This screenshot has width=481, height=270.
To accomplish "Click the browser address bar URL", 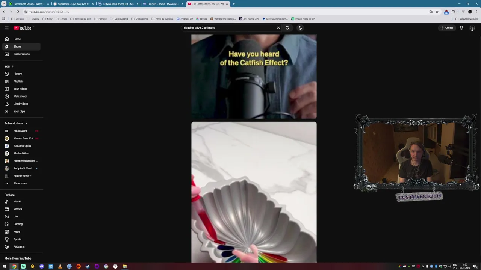I will (x=49, y=12).
